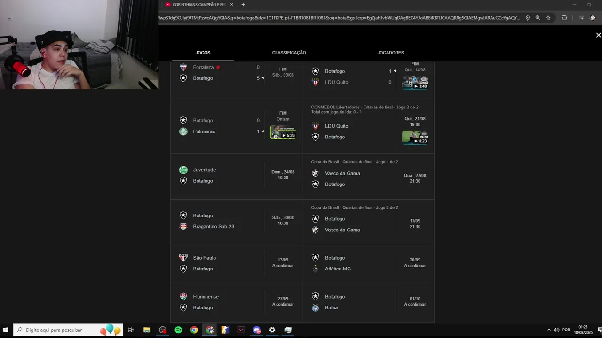602x338 pixels.
Task: Open the location permission icon in address bar
Action: 527,18
